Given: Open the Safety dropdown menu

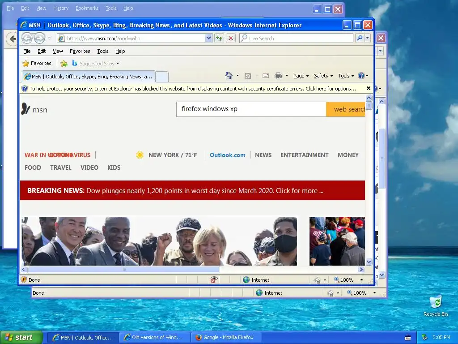Looking at the screenshot, I should [x=323, y=76].
